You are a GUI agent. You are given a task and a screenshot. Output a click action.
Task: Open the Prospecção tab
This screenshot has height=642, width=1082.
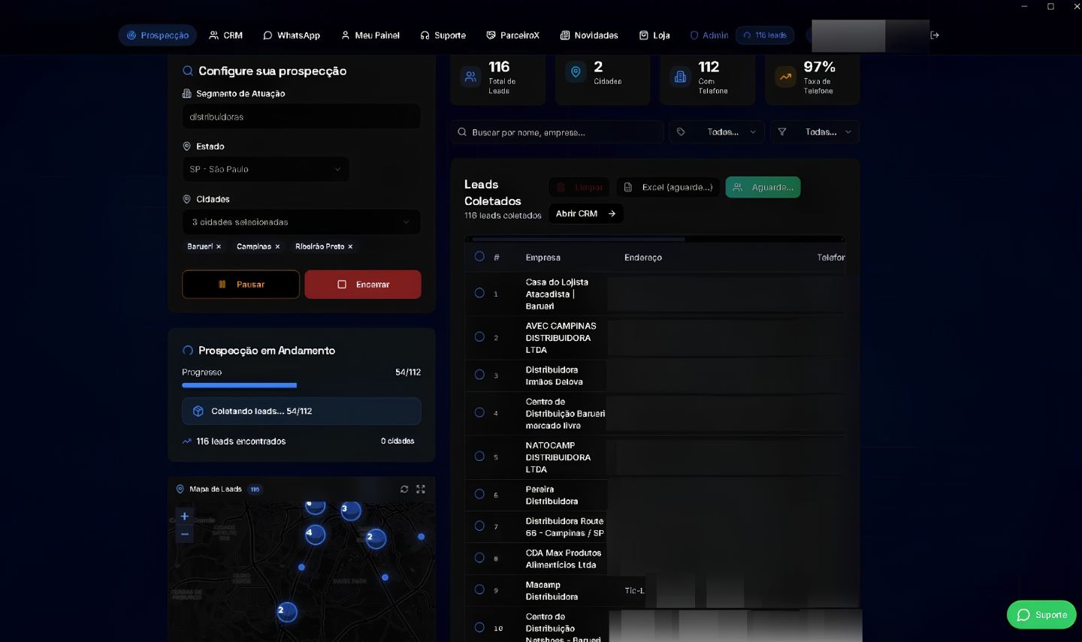click(158, 35)
